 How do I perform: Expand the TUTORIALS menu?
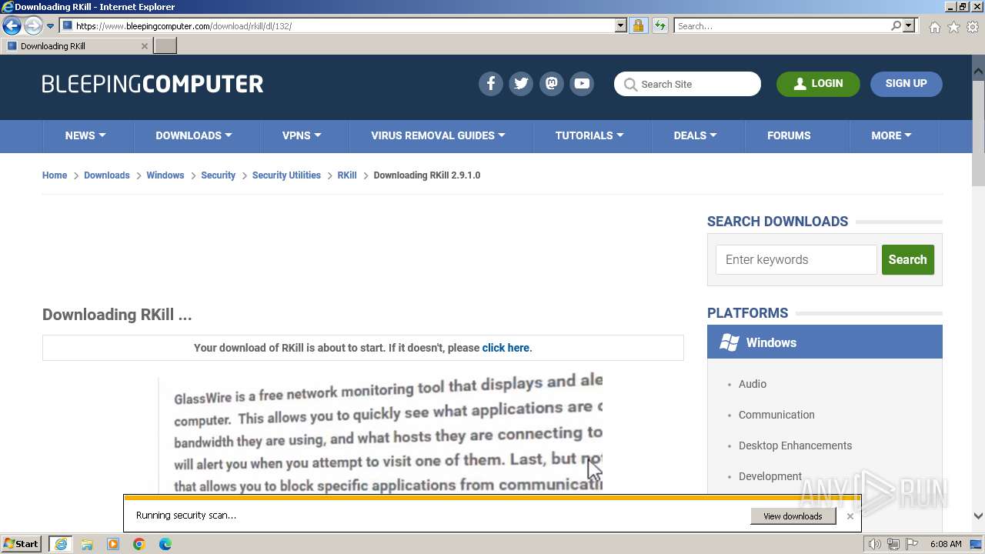589,135
